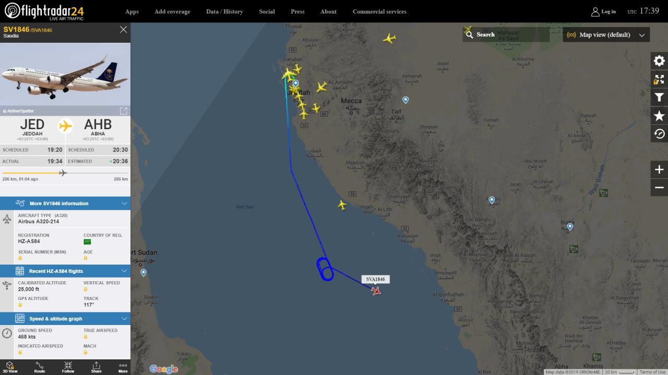Zoom in with the plus button
Image resolution: width=668 pixels, height=375 pixels.
point(659,169)
